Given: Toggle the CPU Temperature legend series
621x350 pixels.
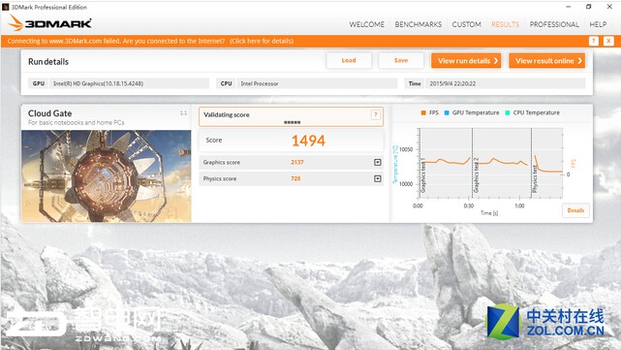Looking at the screenshot, I should coord(532,113).
